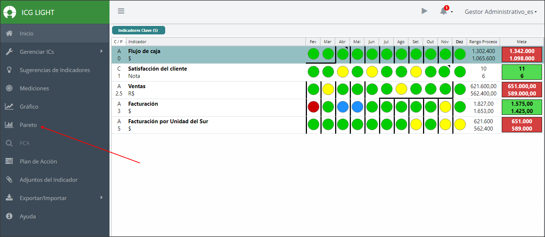Open Gráfico line chart icon
This screenshot has height=237, width=545.
coord(10,106)
